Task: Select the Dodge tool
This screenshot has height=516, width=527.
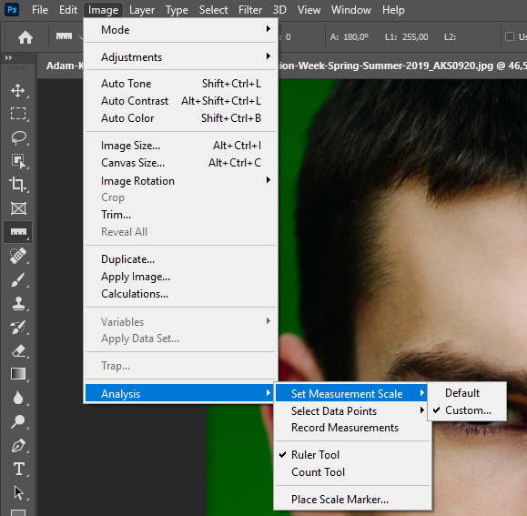Action: (x=18, y=421)
